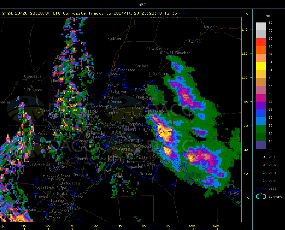The width and height of the screenshot is (285, 230).
Task: Click the bright green 30 dBZ color band
Action: pyautogui.click(x=261, y=129)
